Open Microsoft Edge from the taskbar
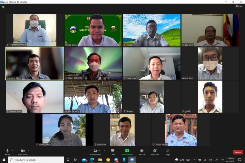 coord(92,160)
